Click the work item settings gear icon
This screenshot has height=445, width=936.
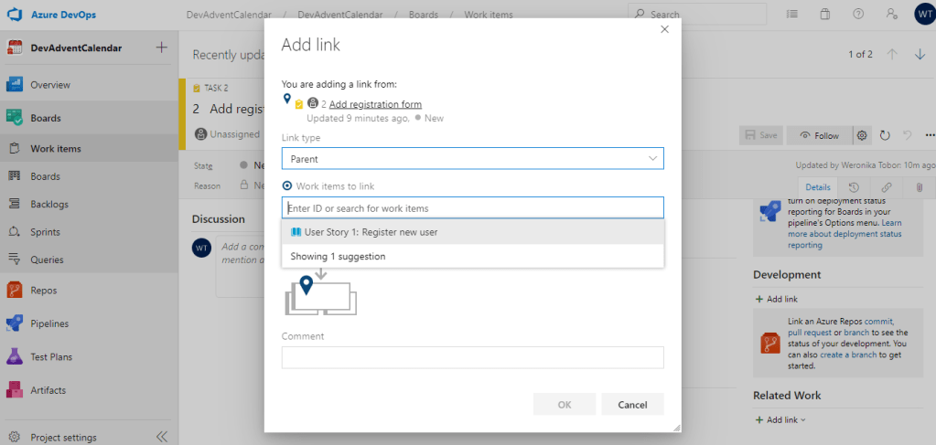(x=861, y=135)
